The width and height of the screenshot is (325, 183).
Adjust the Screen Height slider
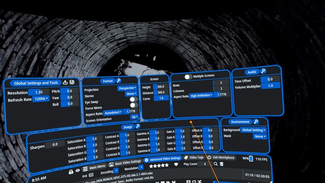click(161, 87)
